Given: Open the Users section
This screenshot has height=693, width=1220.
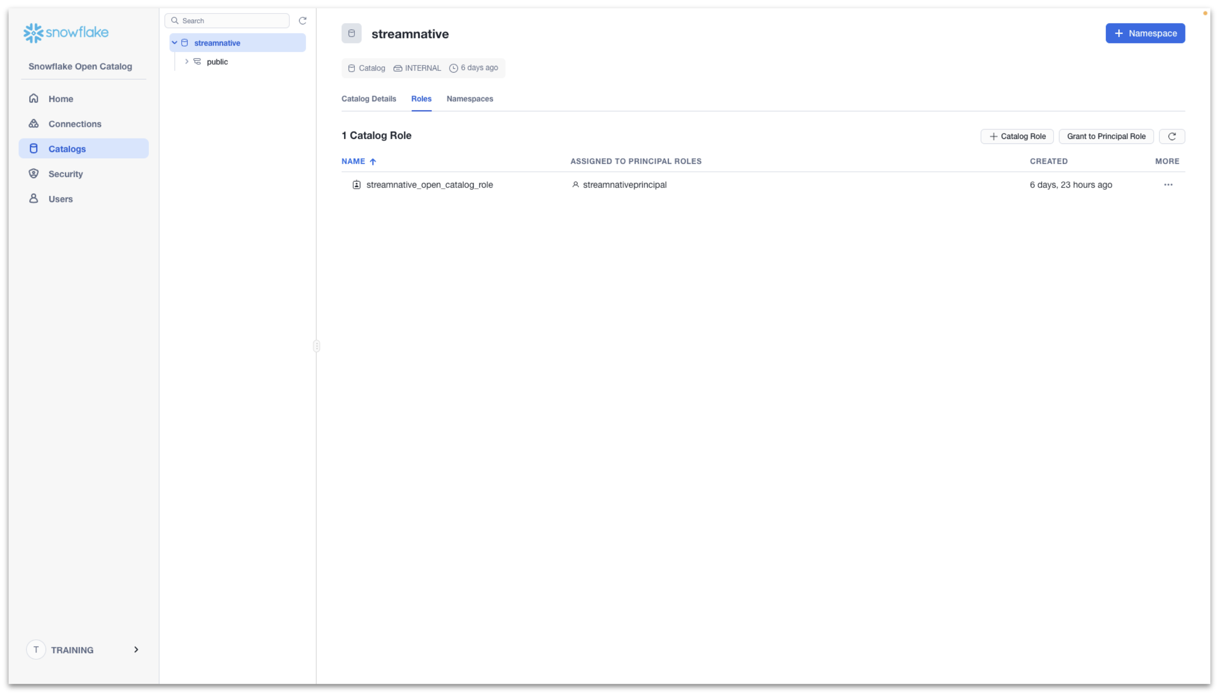Looking at the screenshot, I should point(60,198).
